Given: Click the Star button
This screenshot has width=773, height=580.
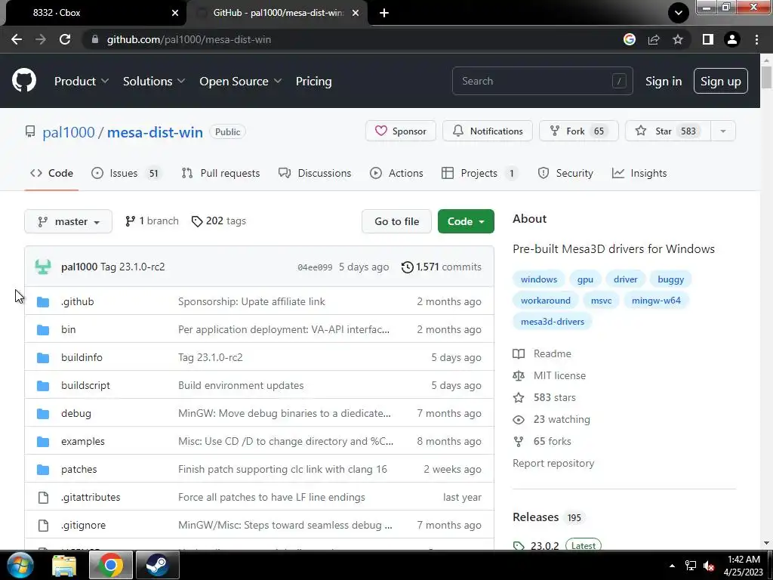Looking at the screenshot, I should pos(668,131).
